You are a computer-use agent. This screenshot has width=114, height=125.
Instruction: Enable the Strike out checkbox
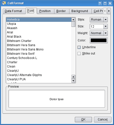pos(79,53)
